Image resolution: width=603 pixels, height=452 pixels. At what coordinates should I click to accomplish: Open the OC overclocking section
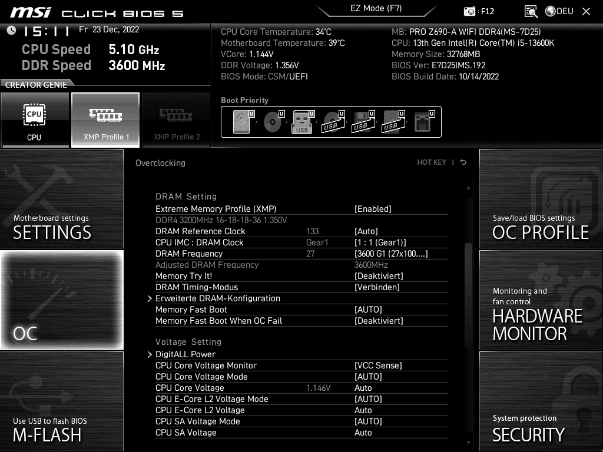pyautogui.click(x=61, y=300)
